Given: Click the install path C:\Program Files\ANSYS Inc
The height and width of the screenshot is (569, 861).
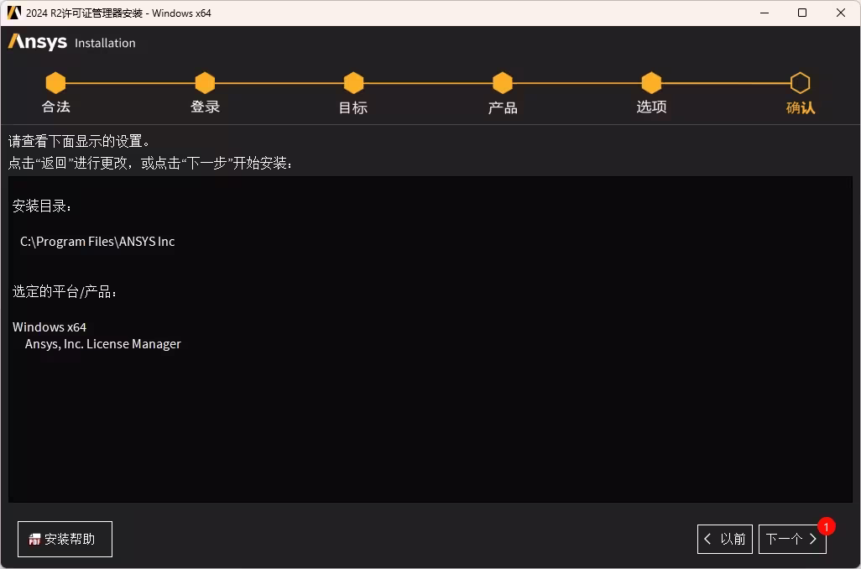Looking at the screenshot, I should (97, 242).
